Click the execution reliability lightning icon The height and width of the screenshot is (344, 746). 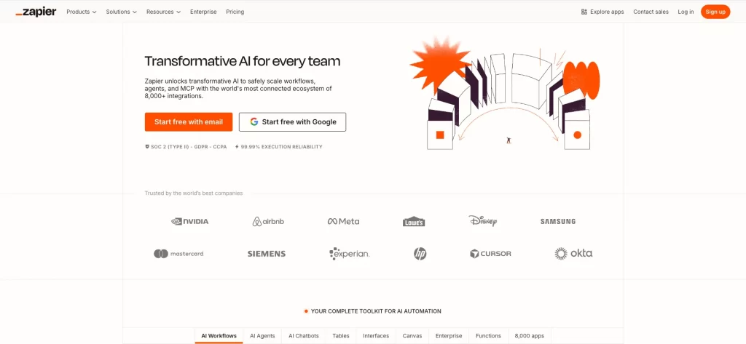[237, 147]
